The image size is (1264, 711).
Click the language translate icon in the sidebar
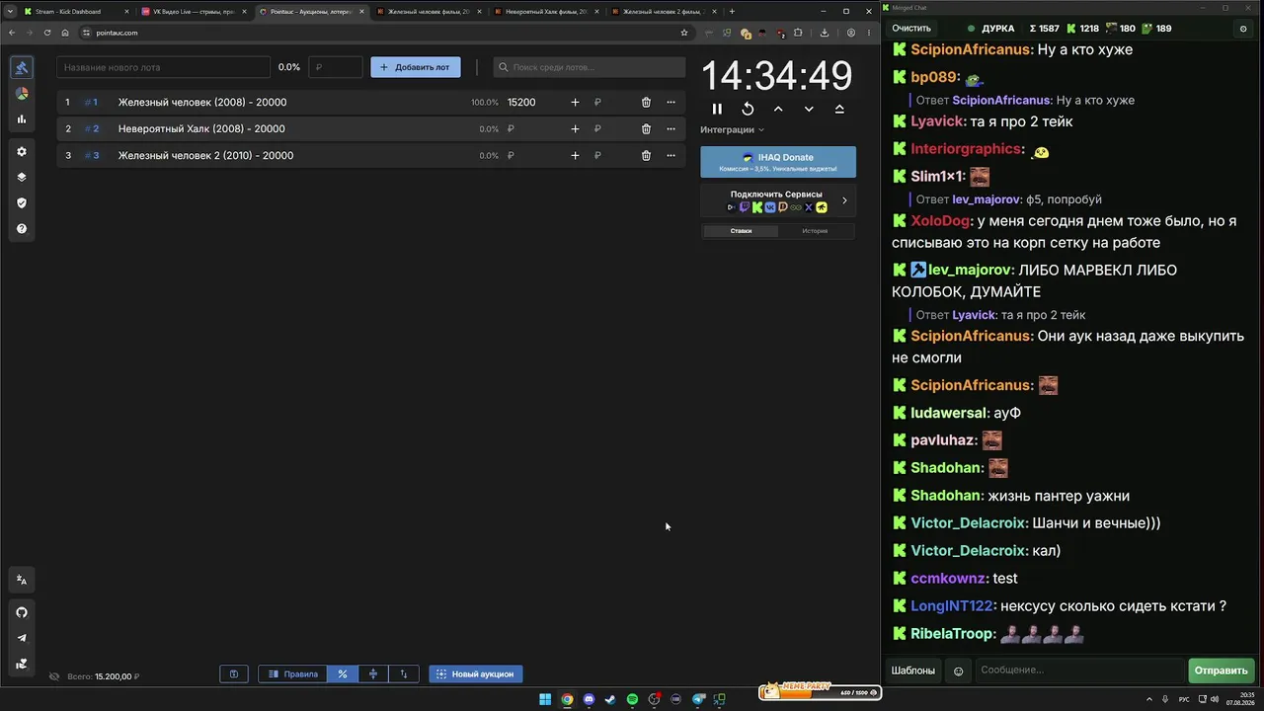[x=22, y=580]
